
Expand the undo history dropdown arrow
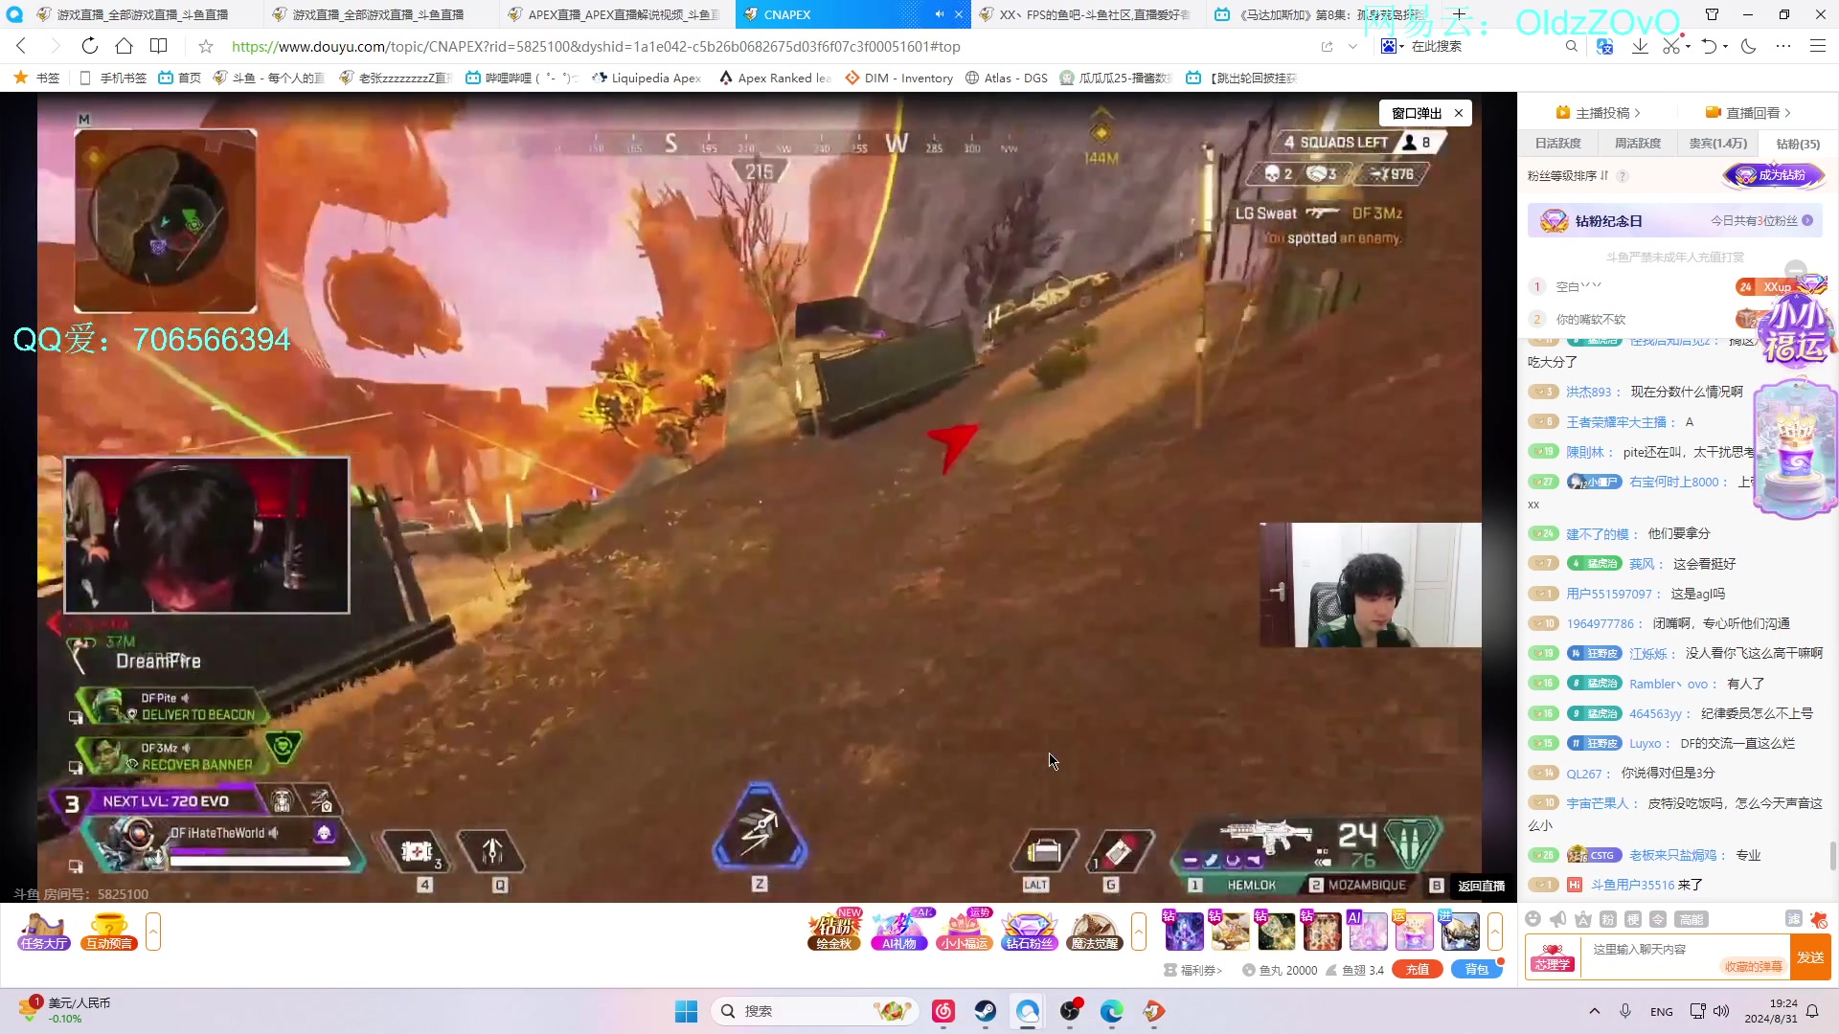pos(1726,46)
